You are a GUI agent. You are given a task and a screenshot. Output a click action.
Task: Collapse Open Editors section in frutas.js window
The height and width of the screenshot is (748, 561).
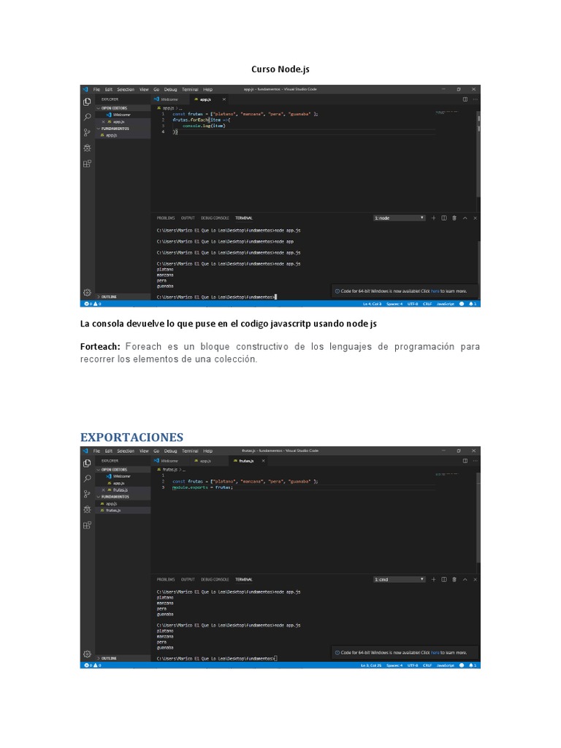[123, 470]
